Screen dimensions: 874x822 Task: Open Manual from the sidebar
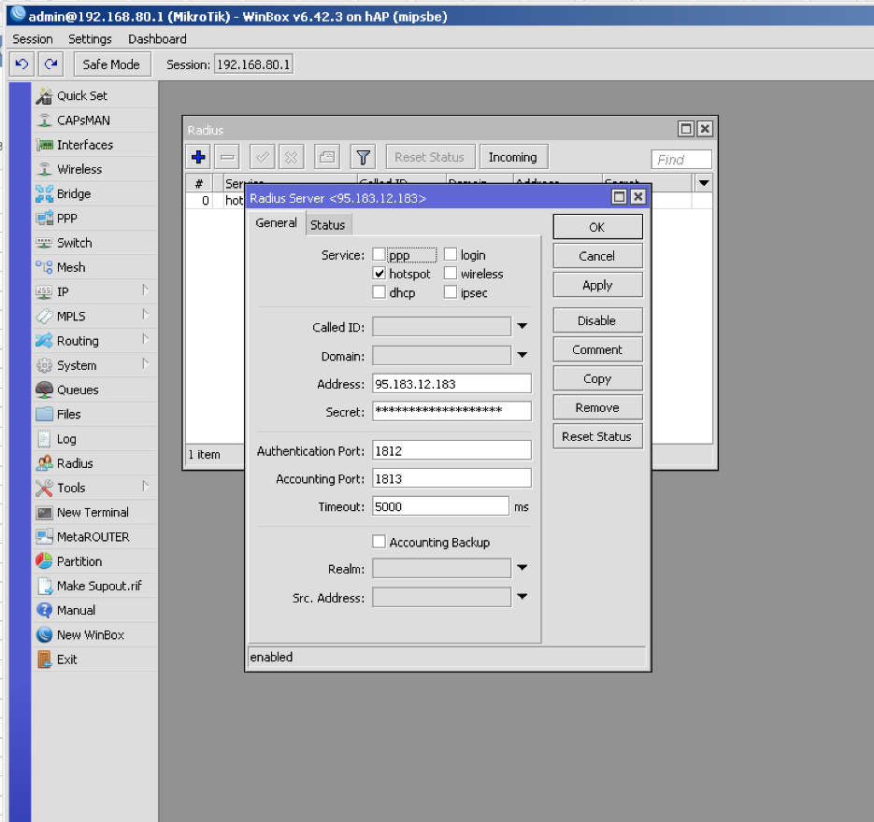(x=94, y=610)
